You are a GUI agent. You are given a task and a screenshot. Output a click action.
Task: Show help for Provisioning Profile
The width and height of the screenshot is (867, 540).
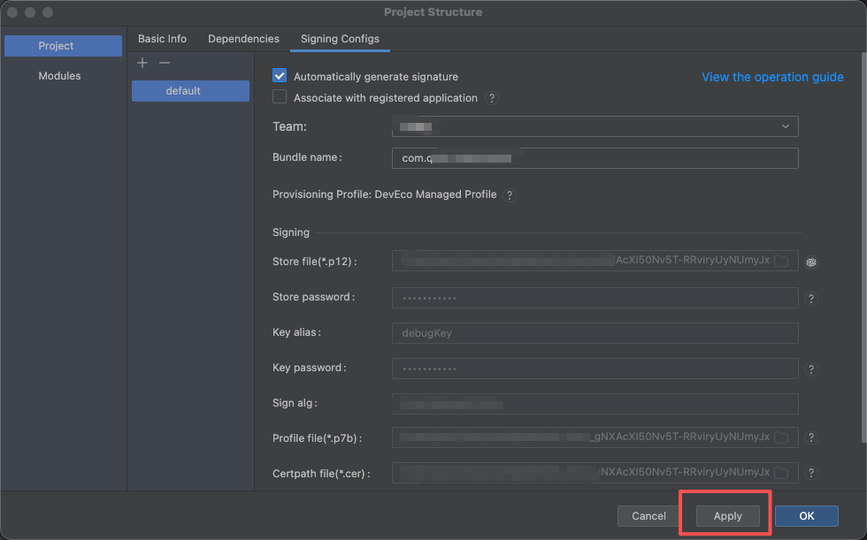510,195
